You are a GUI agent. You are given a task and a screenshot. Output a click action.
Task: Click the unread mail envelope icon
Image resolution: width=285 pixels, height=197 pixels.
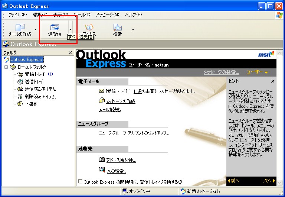pyautogui.click(x=102, y=91)
